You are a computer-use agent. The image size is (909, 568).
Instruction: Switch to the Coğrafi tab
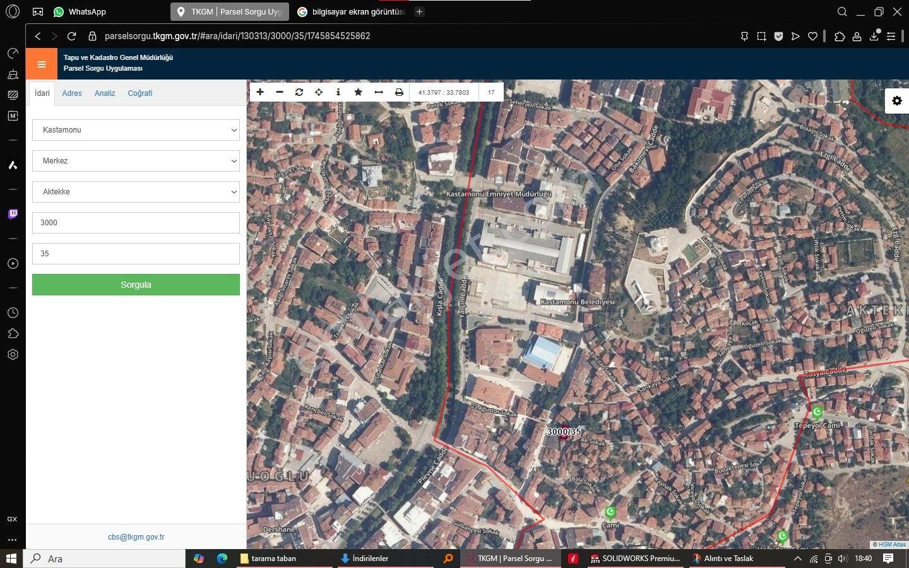(140, 93)
